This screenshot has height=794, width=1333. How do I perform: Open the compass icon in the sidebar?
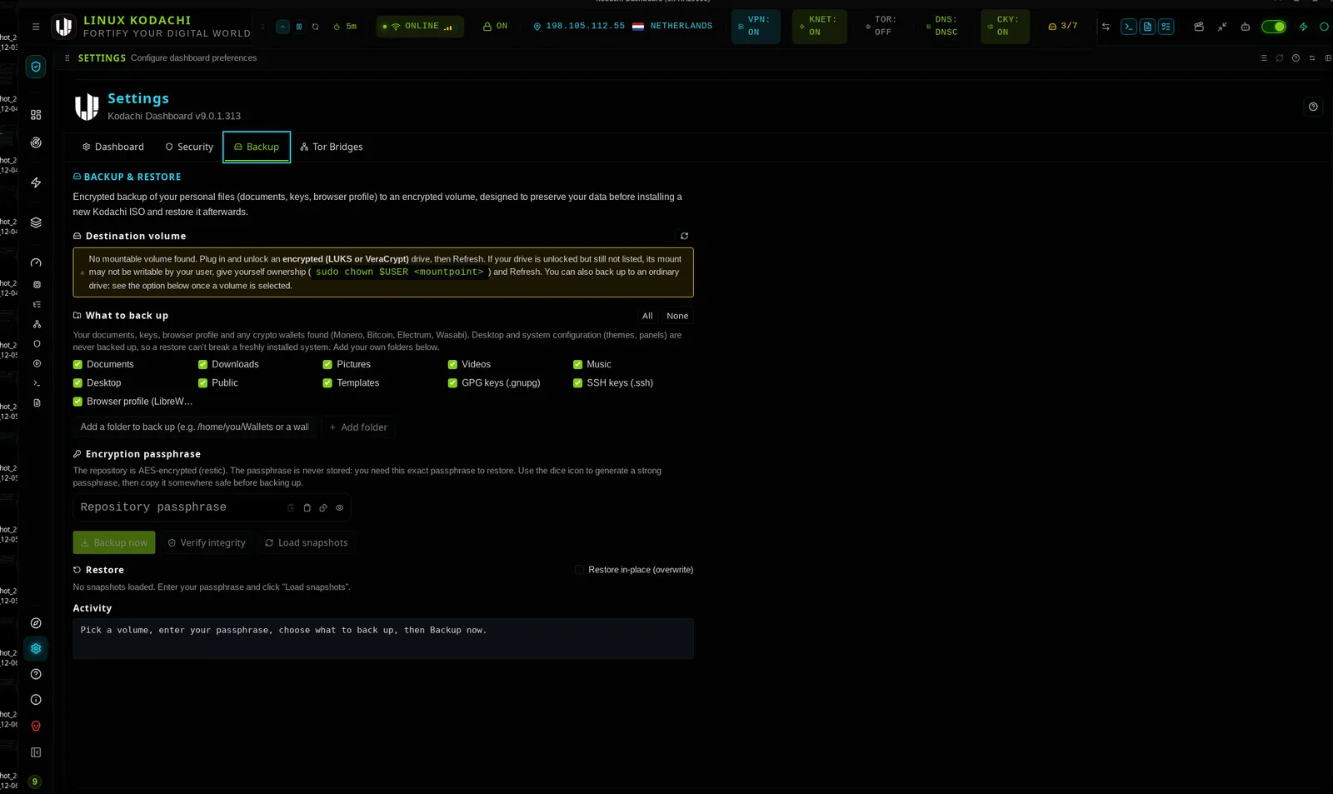click(36, 623)
